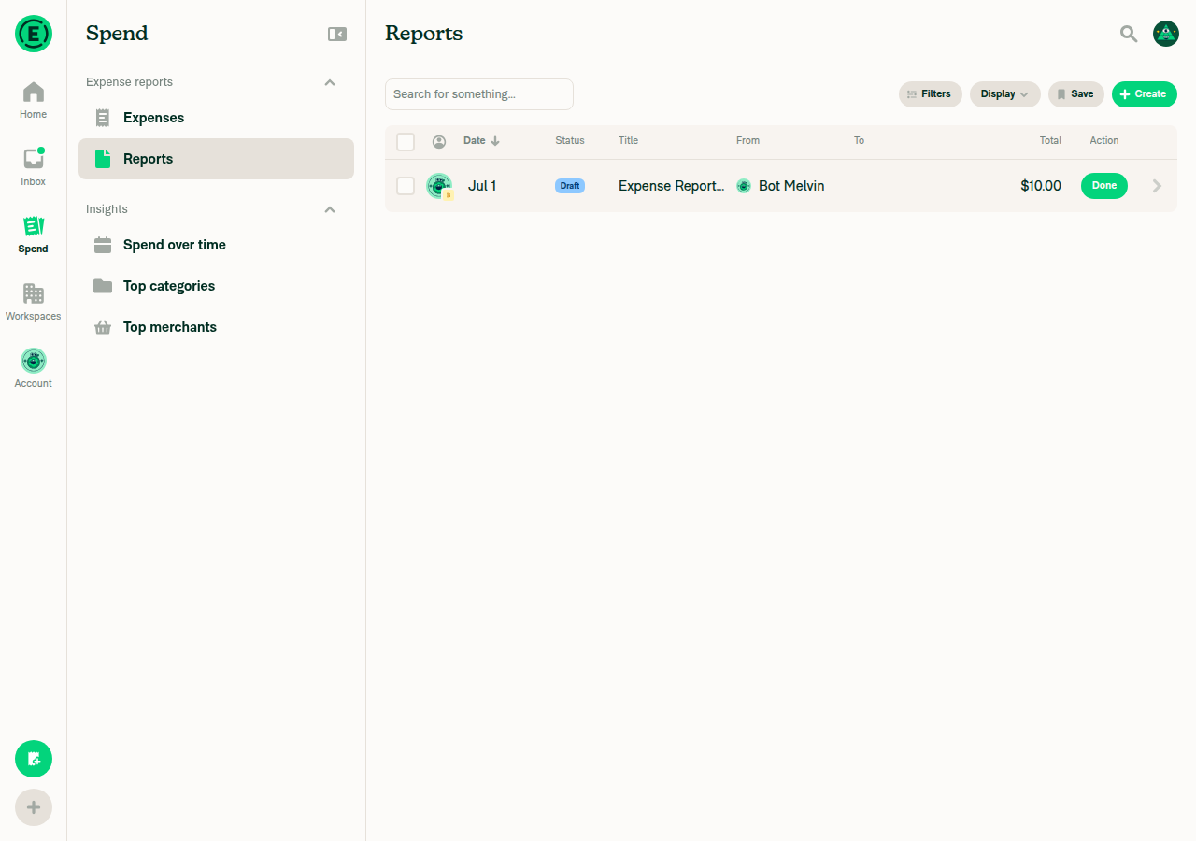The image size is (1196, 841).
Task: Click the Done action button
Action: coord(1104,186)
